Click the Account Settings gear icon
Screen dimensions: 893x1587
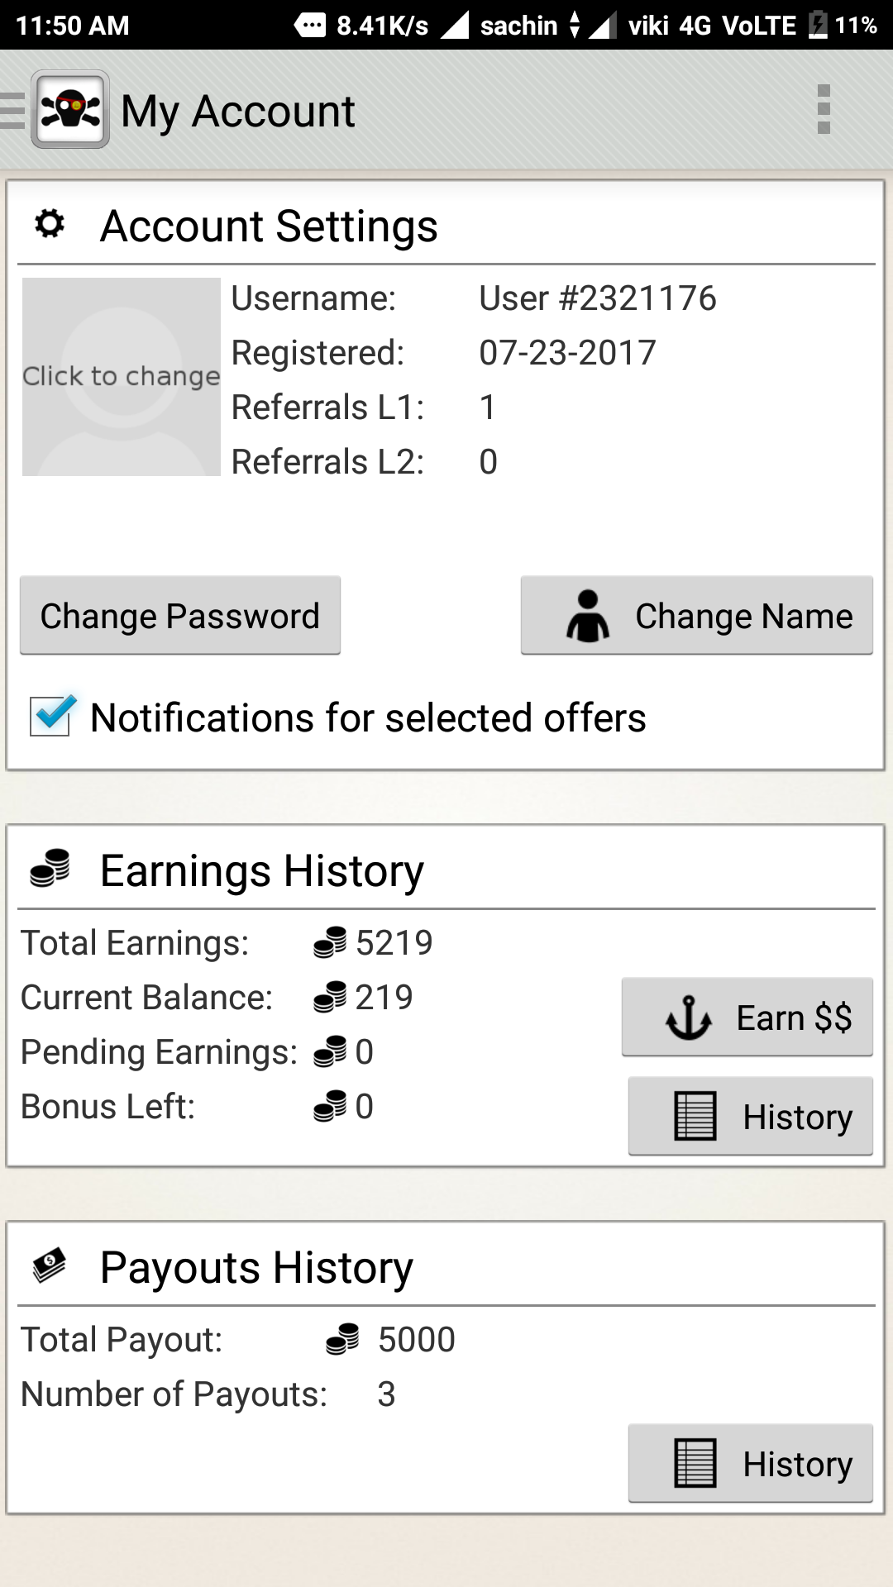50,224
